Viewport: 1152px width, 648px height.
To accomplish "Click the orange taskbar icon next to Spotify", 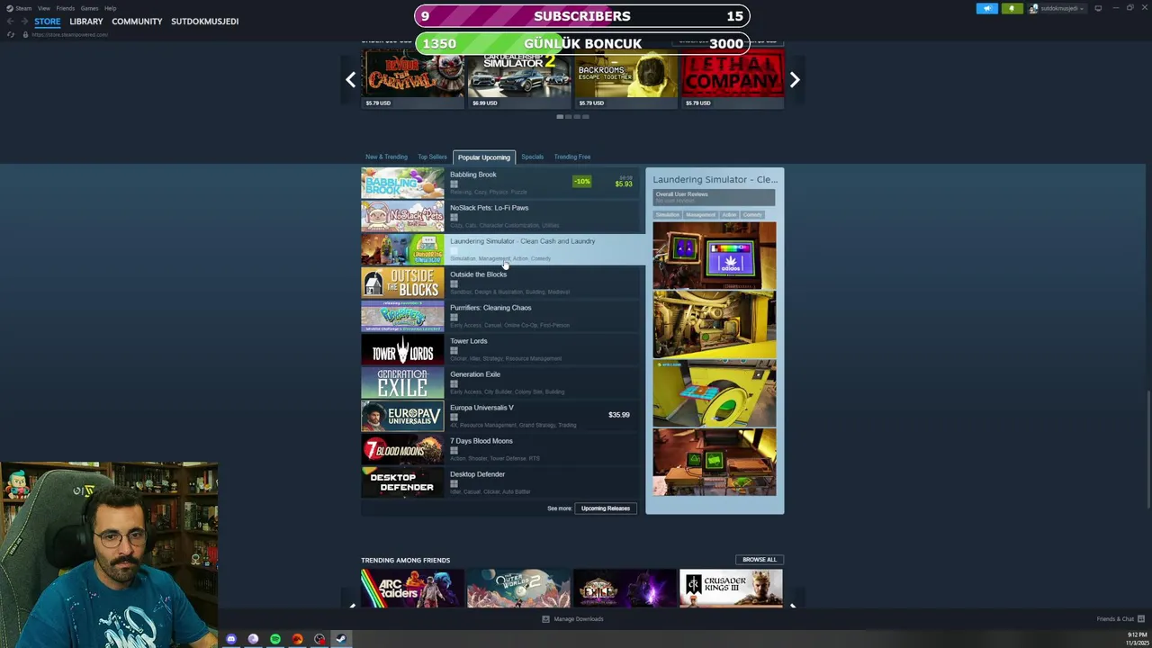I will coord(297,639).
